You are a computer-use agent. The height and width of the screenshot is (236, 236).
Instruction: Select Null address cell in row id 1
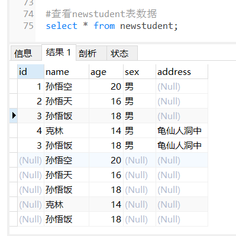coord(182,87)
